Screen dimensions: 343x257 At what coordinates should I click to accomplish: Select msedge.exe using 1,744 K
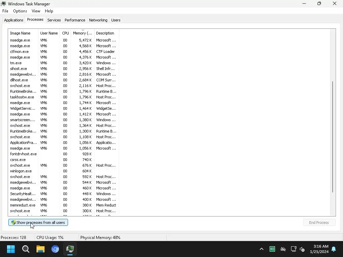(63, 103)
